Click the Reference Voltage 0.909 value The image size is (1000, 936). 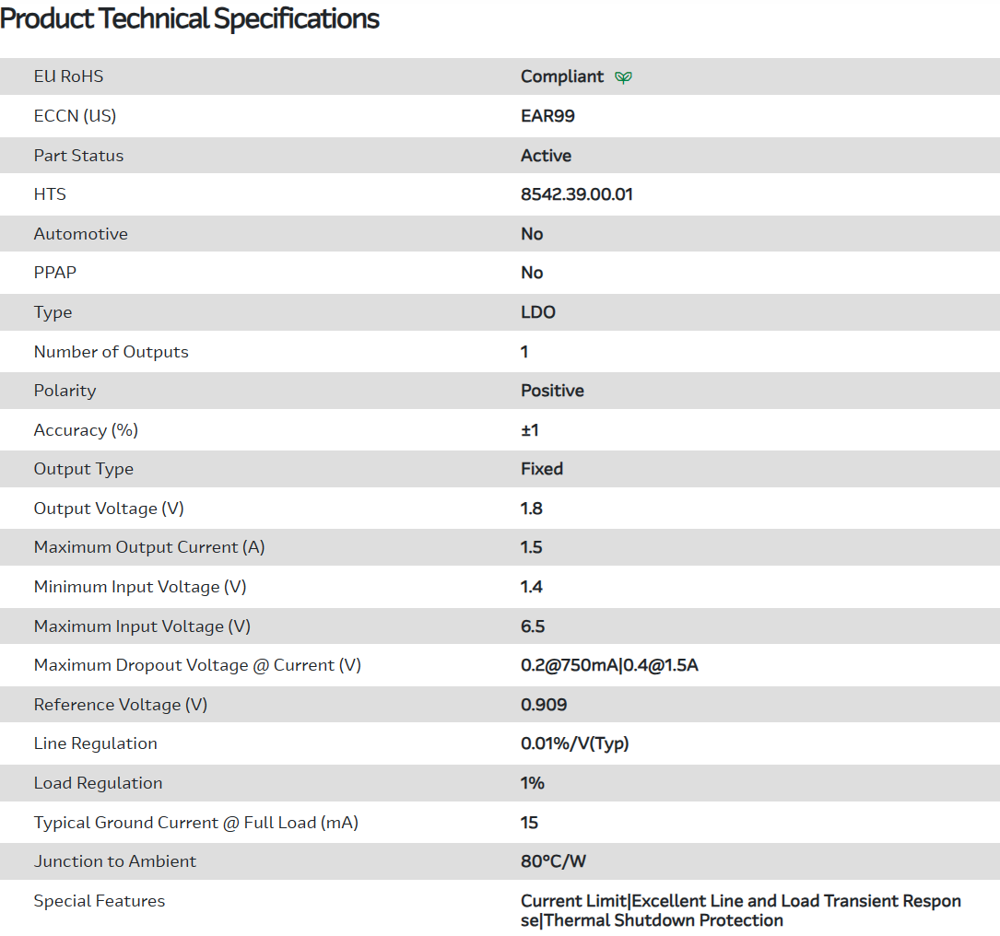tap(544, 705)
